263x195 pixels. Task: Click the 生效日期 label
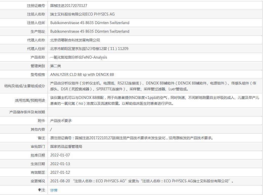pos(38,164)
